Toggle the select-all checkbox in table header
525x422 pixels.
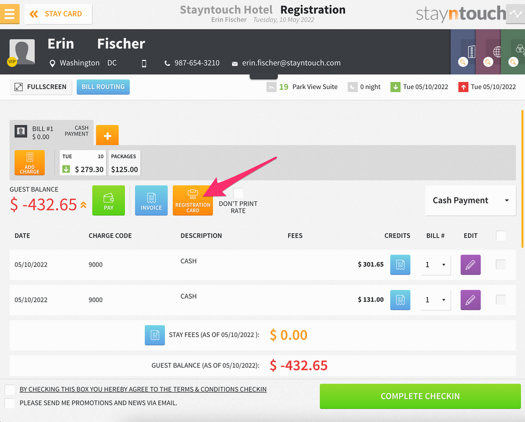500,236
